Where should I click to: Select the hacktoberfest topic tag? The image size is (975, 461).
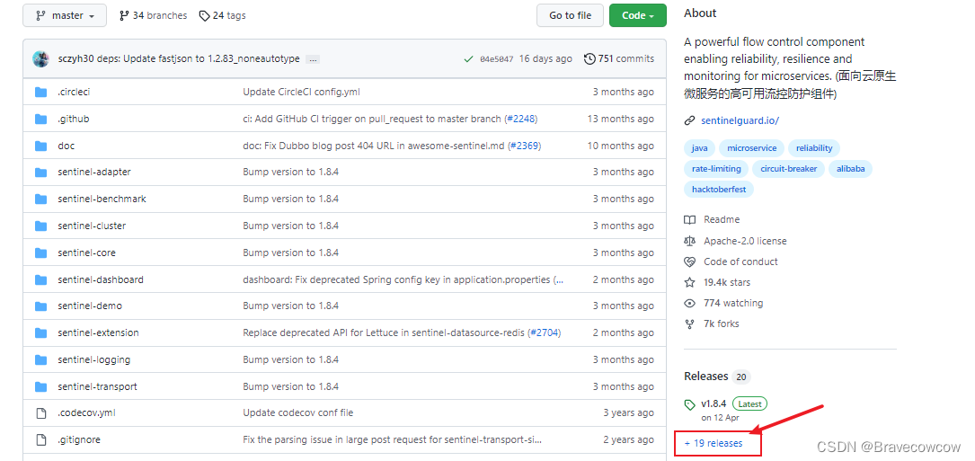point(719,189)
